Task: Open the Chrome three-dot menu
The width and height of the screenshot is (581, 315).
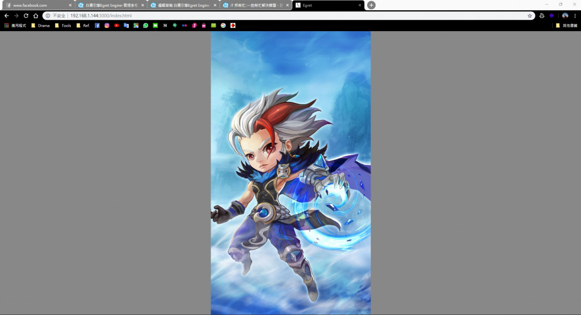Action: pyautogui.click(x=575, y=15)
